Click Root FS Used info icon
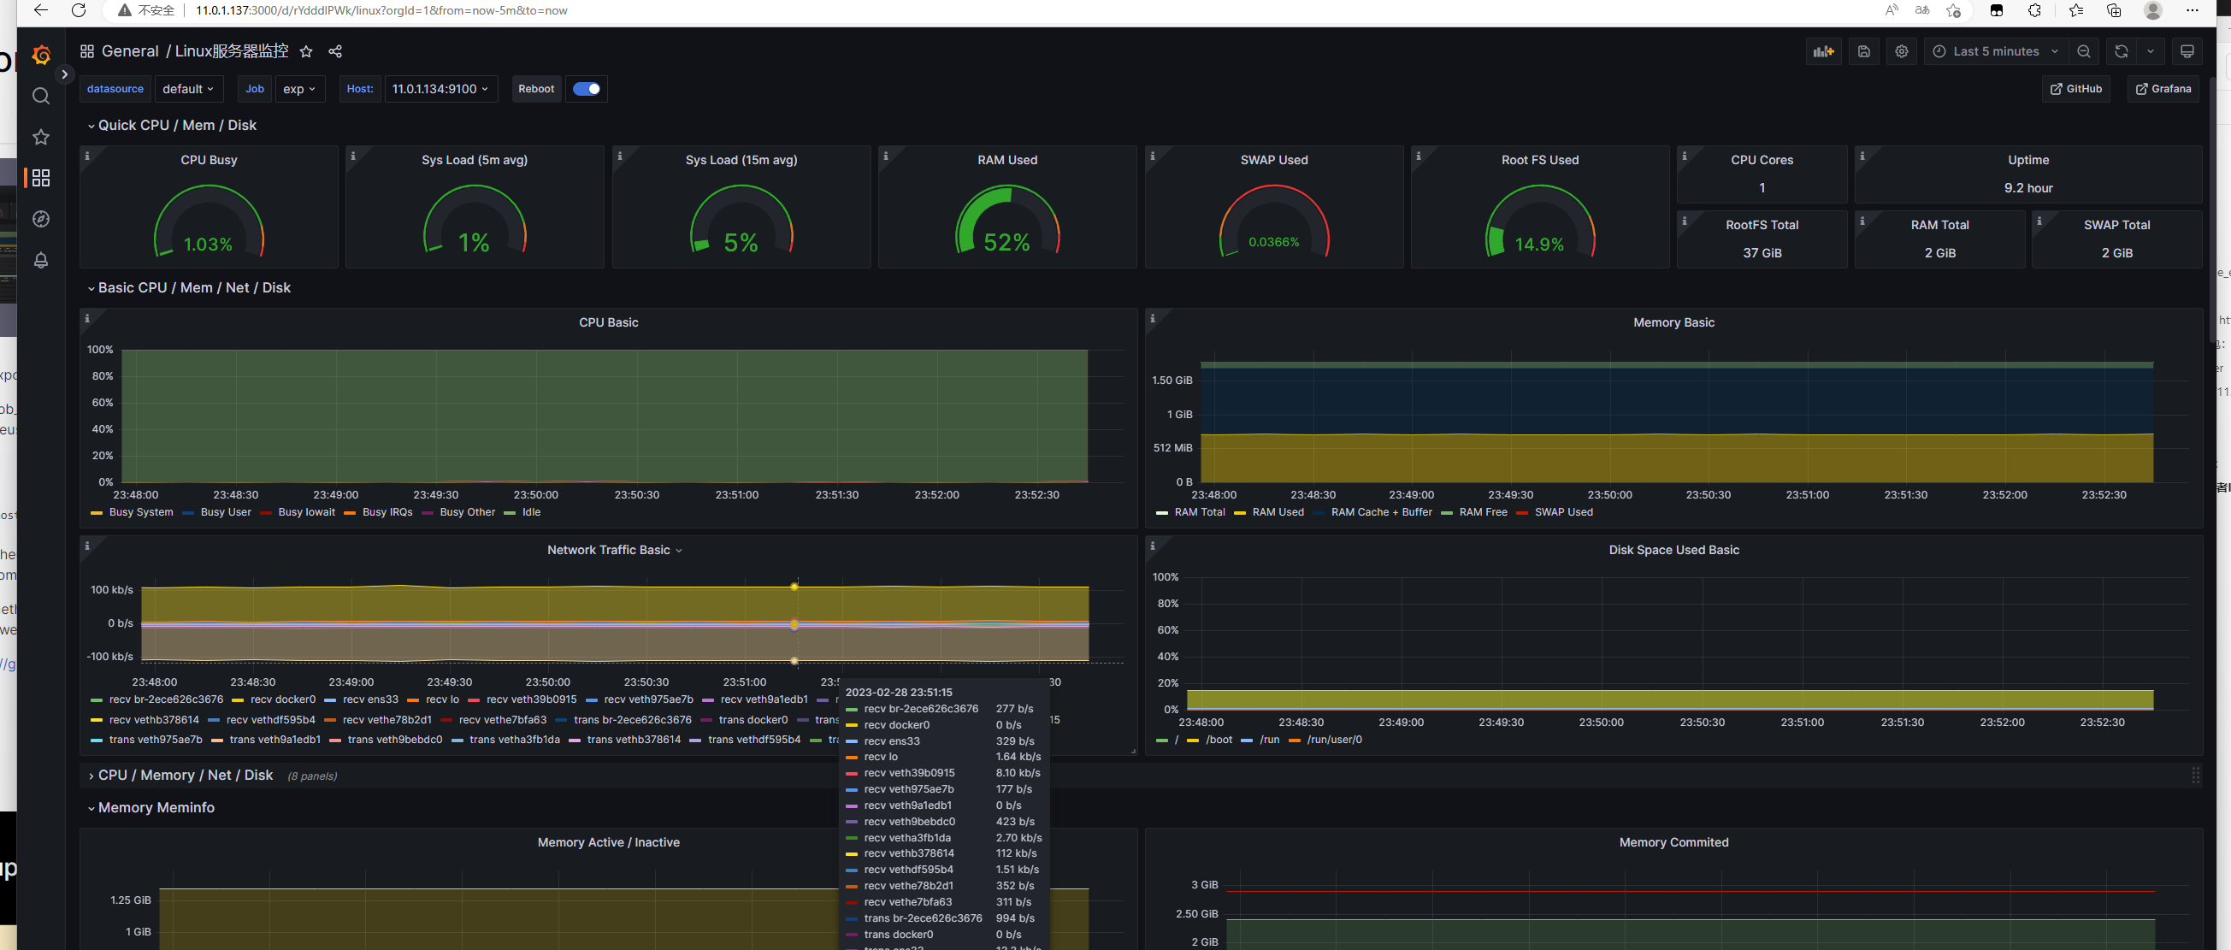The height and width of the screenshot is (950, 2231). click(x=1418, y=156)
